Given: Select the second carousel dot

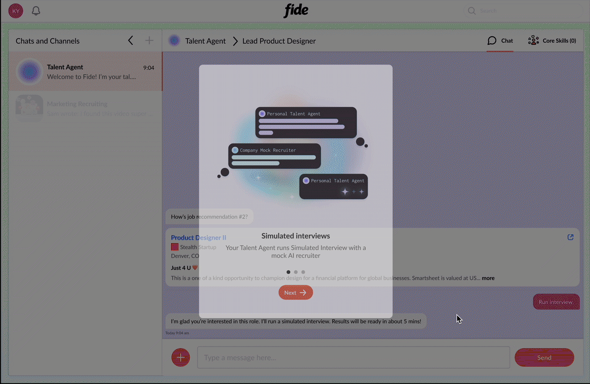Looking at the screenshot, I should point(296,272).
